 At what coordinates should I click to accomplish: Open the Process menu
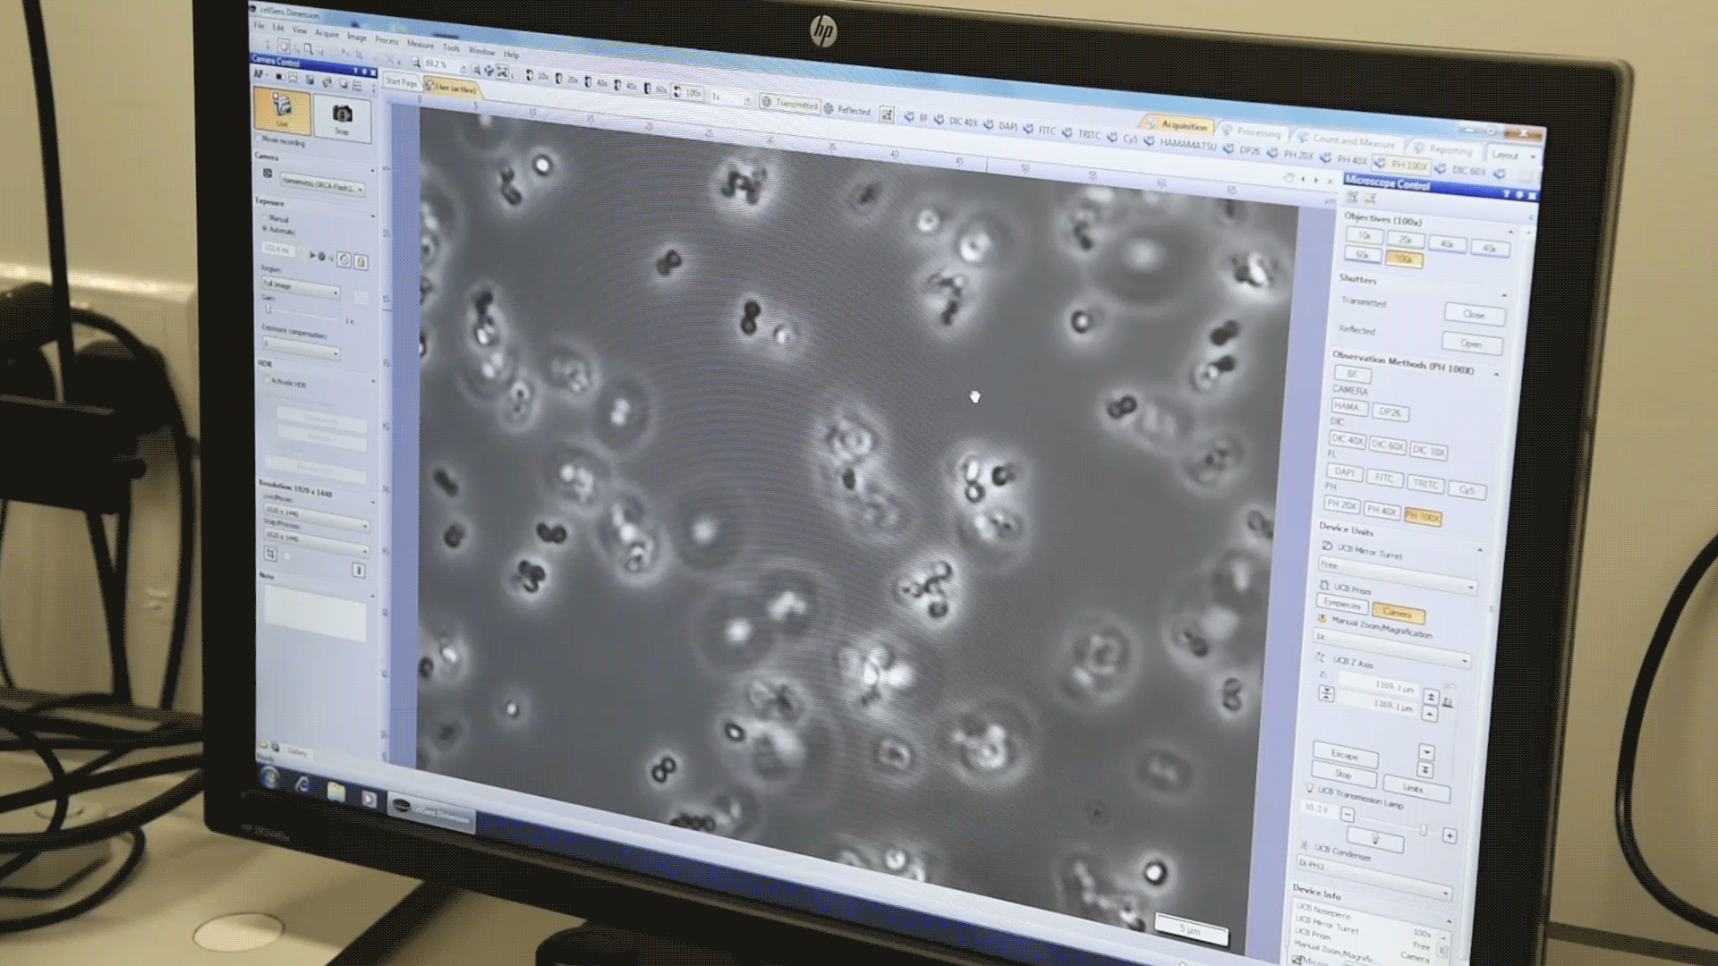(x=387, y=40)
